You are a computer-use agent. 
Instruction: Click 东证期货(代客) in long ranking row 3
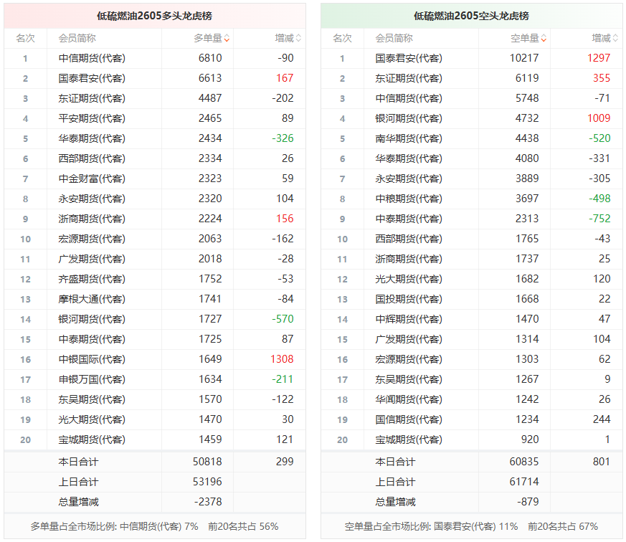tap(92, 98)
